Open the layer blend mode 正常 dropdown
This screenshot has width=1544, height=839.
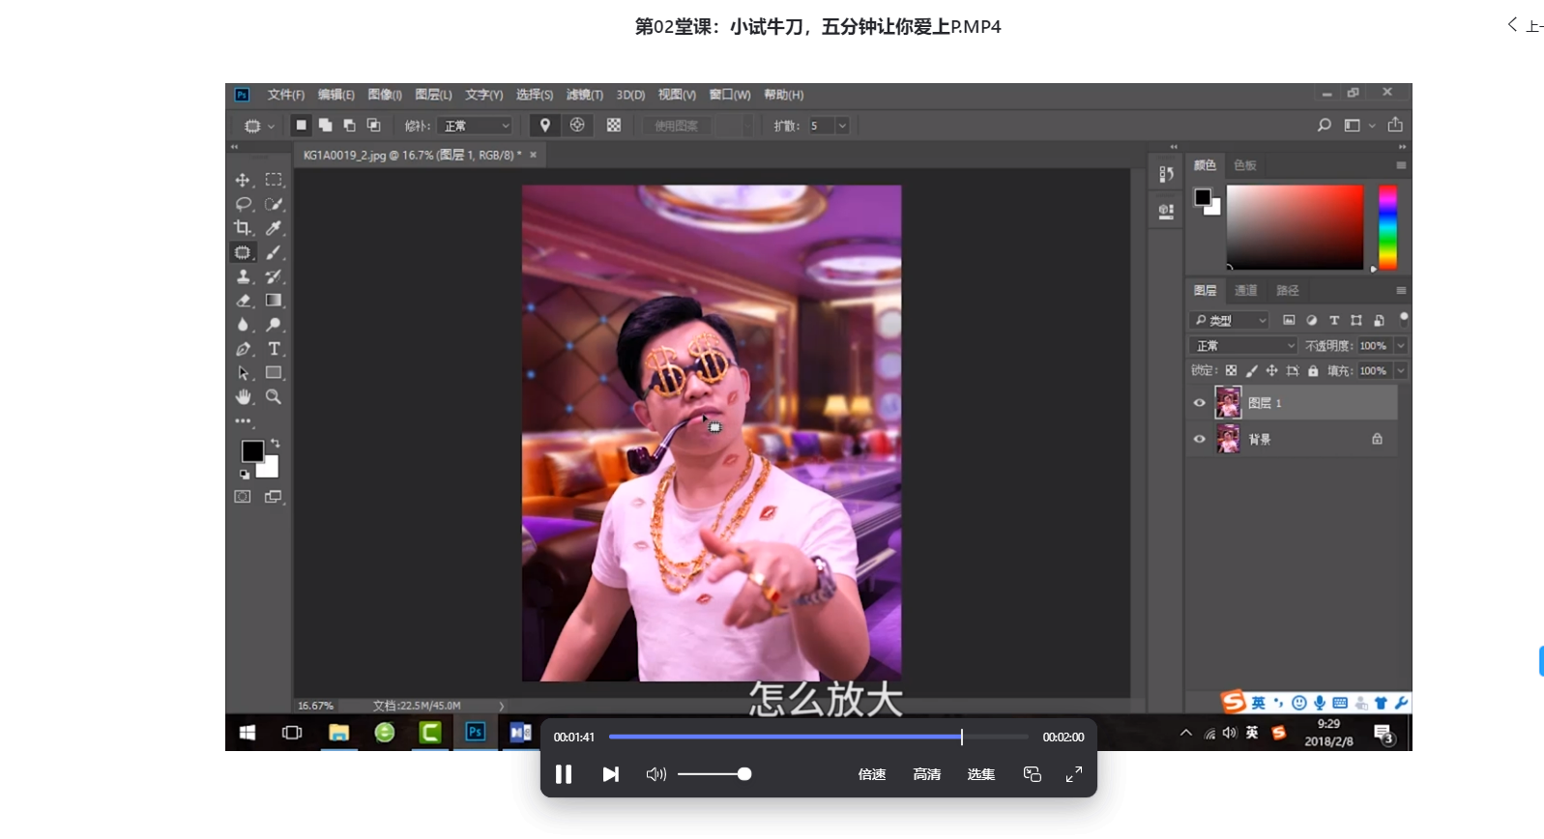[1243, 346]
